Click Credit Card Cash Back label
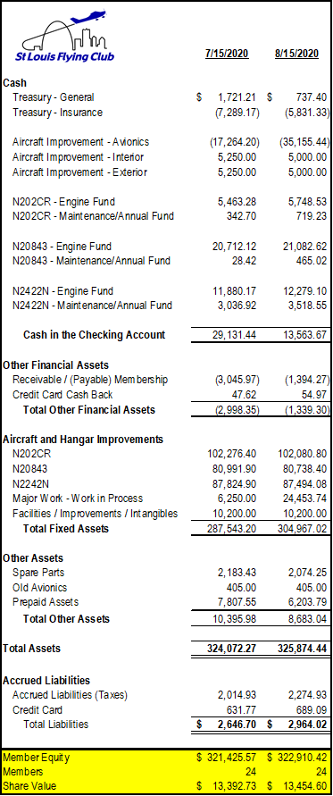This screenshot has height=796, width=333. point(63,395)
